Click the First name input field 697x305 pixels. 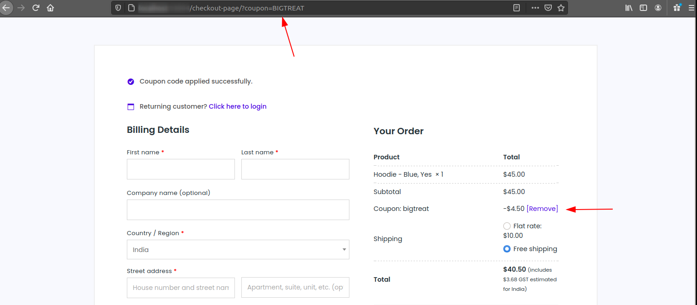point(180,169)
